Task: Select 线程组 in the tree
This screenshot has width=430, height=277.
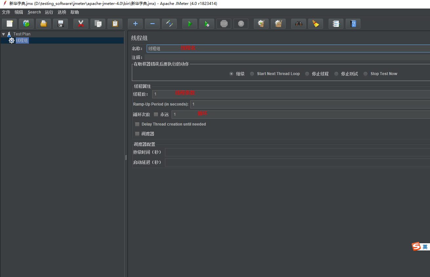Action: coord(22,40)
